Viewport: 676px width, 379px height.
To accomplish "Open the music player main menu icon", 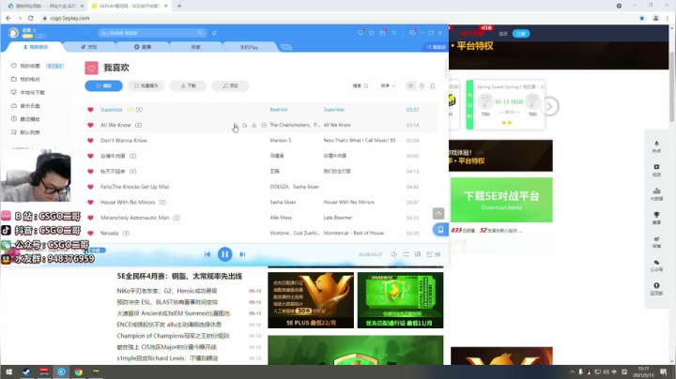I will point(393,33).
